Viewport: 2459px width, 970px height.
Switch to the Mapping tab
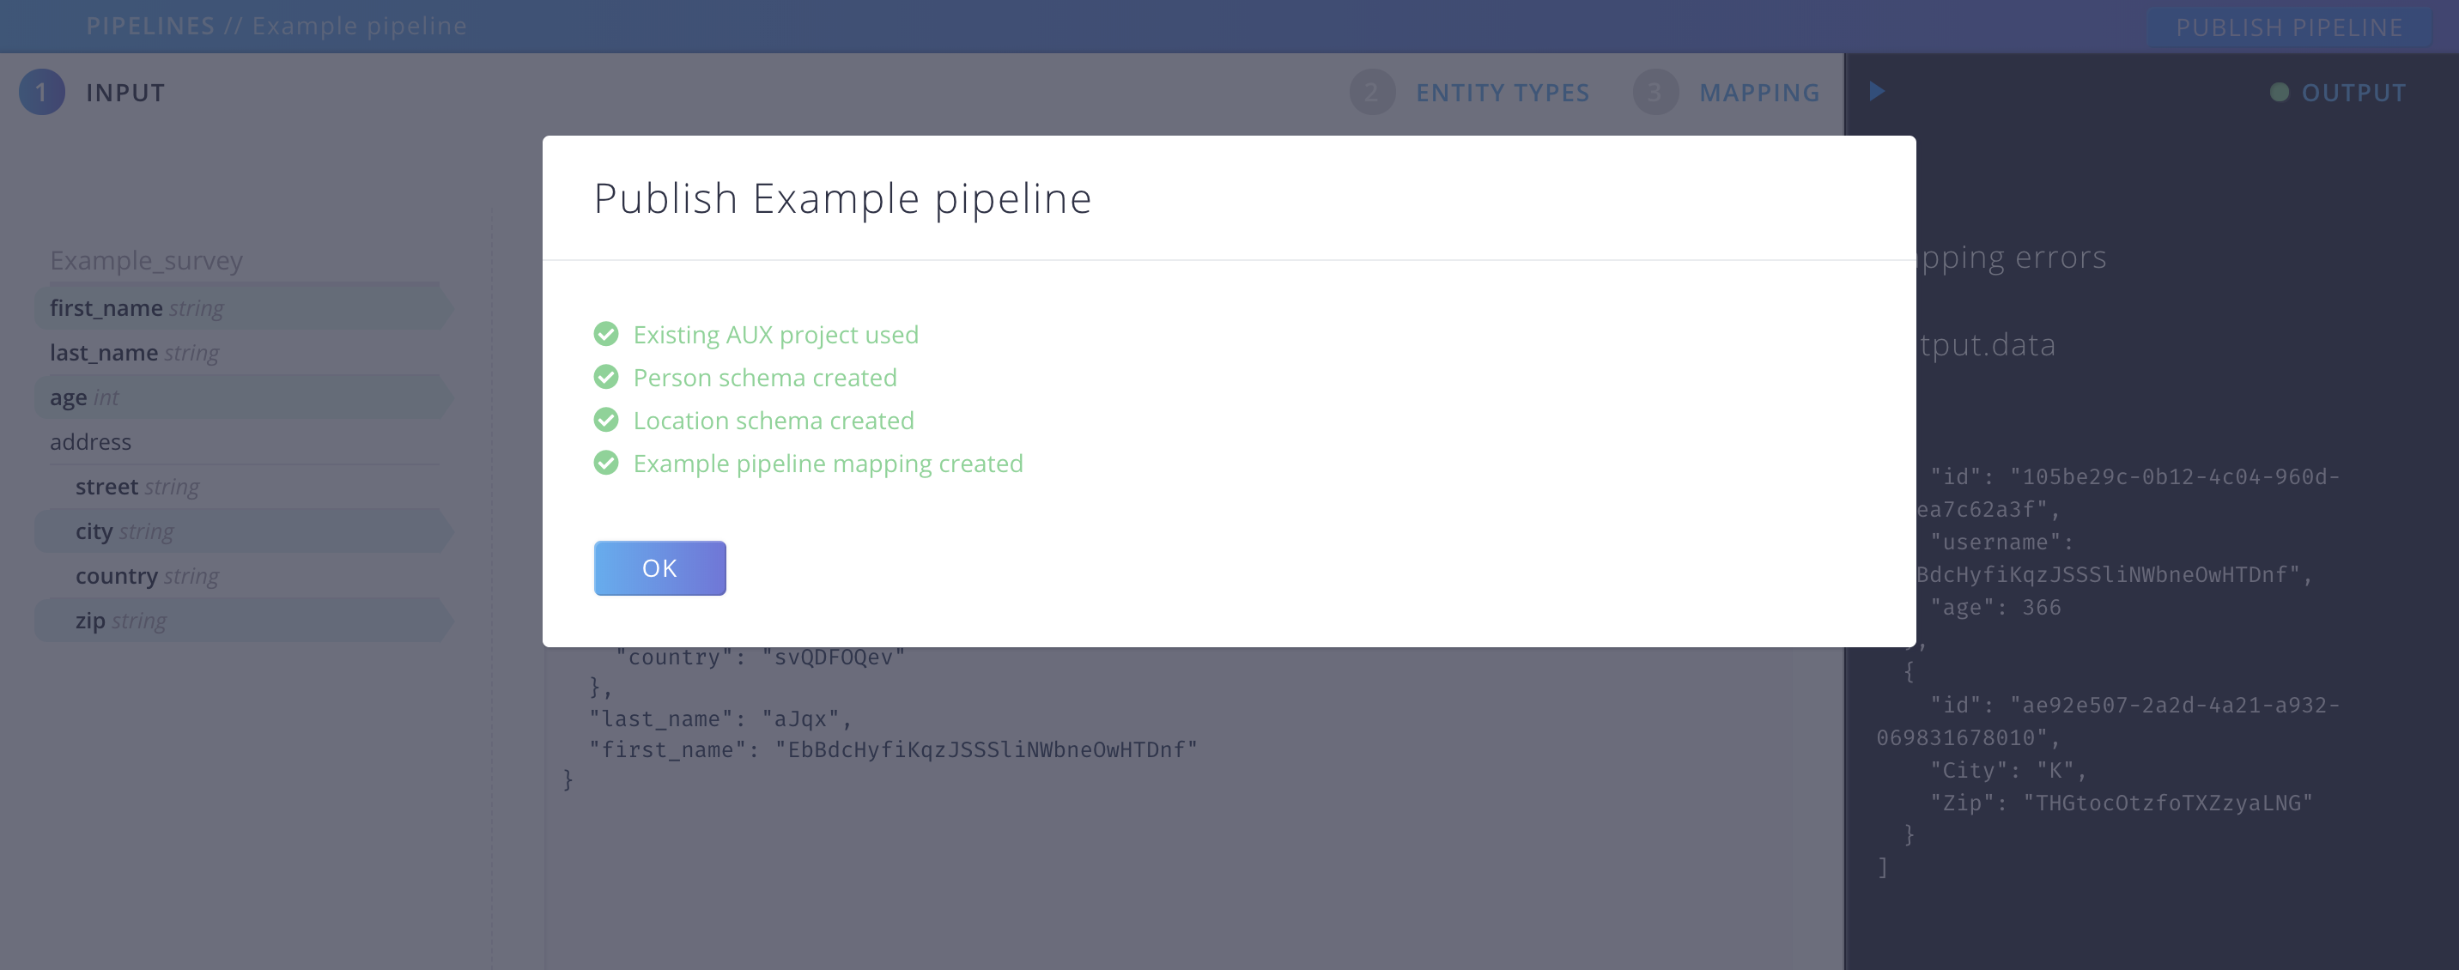1759,93
